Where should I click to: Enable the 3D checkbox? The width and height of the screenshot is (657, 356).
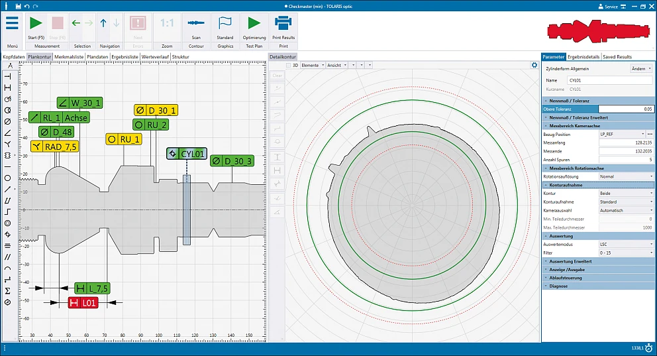coord(288,66)
